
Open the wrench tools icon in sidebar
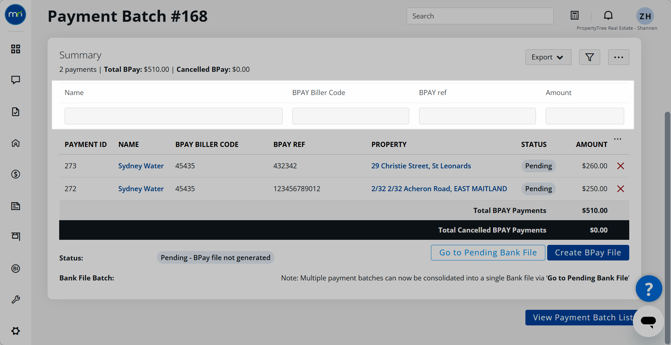[16, 299]
